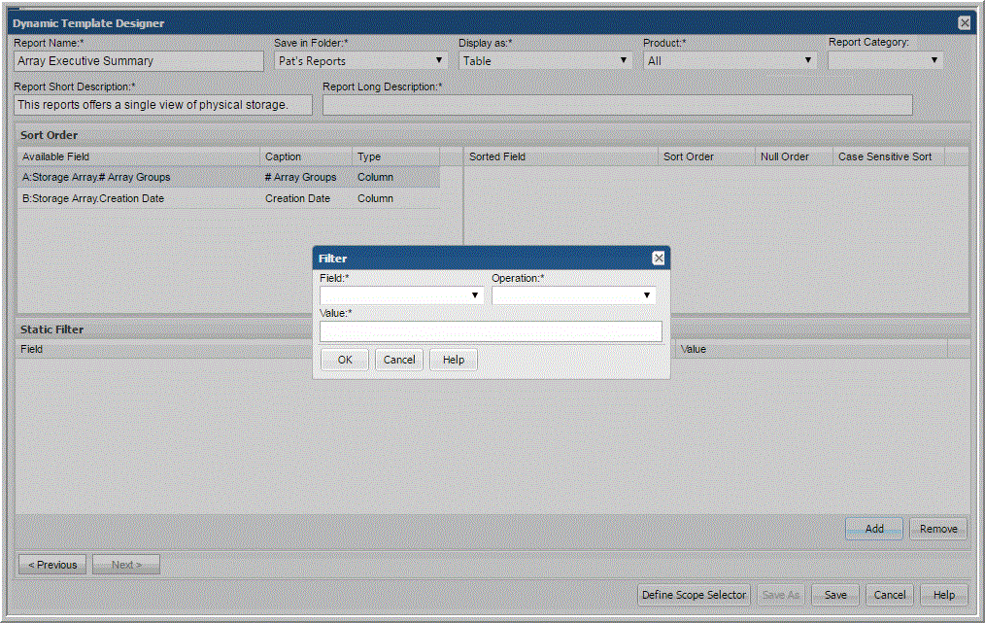Close the Dynamic Template Designer window
This screenshot has width=985, height=623.
(964, 23)
